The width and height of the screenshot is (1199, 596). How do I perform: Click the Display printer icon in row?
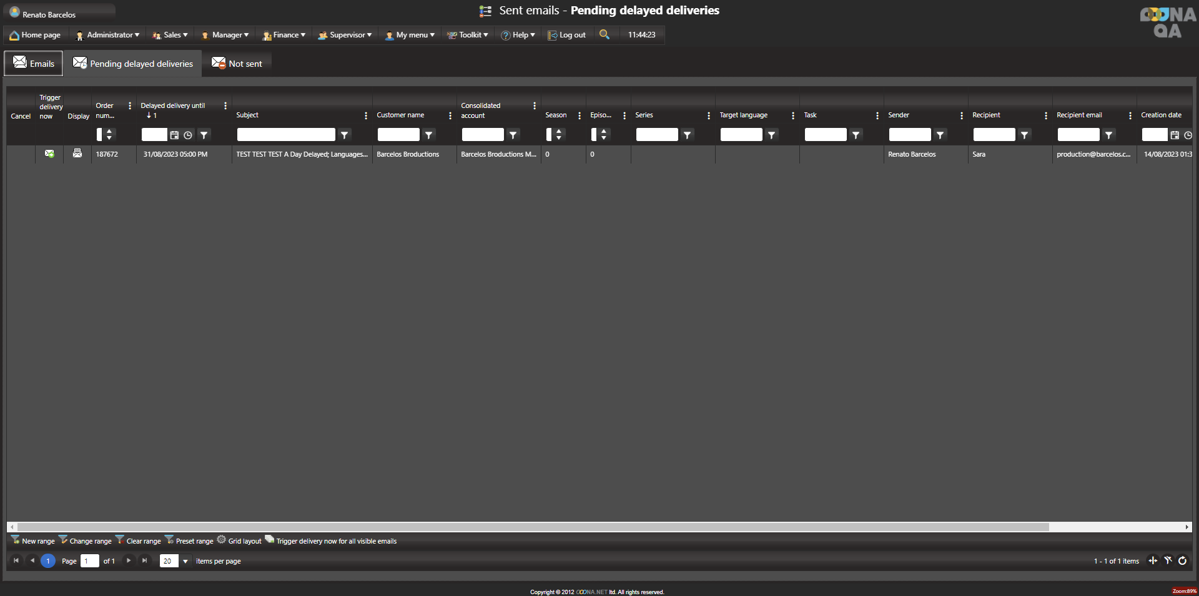(x=77, y=154)
